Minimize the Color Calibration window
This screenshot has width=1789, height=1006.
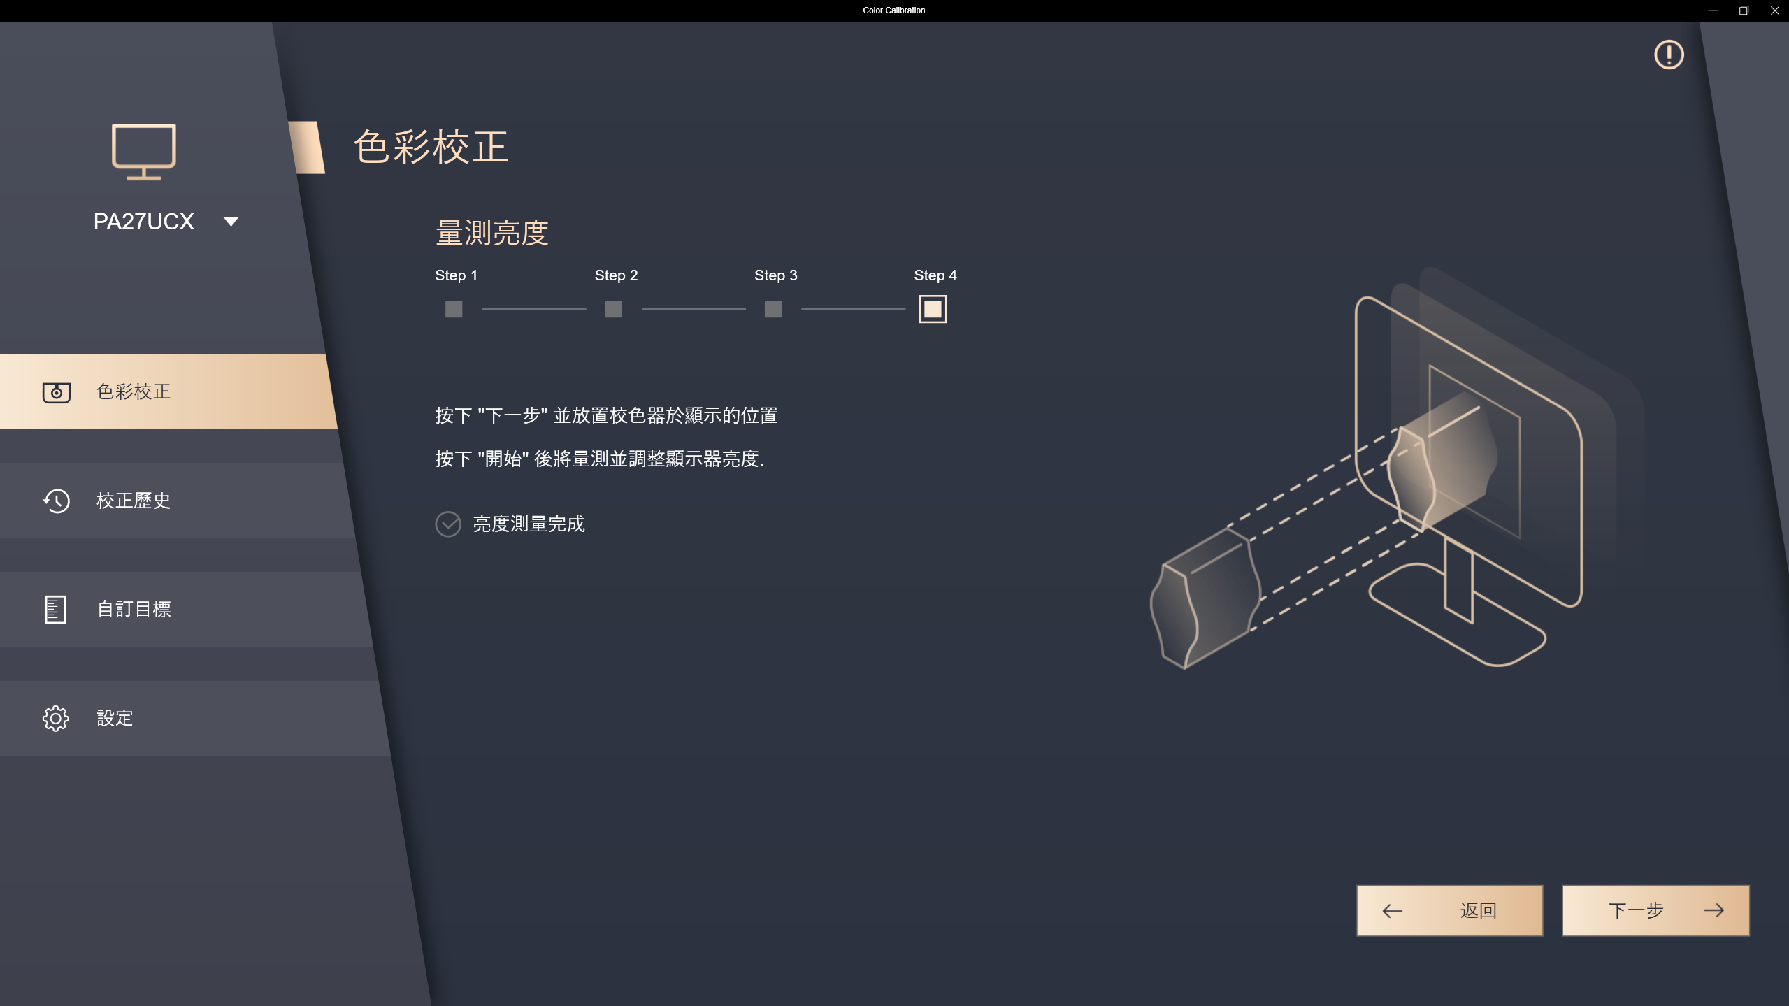1713,10
